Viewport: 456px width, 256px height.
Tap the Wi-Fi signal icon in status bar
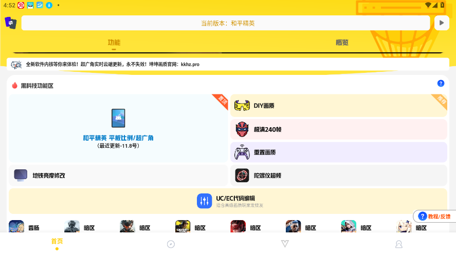pyautogui.click(x=428, y=5)
